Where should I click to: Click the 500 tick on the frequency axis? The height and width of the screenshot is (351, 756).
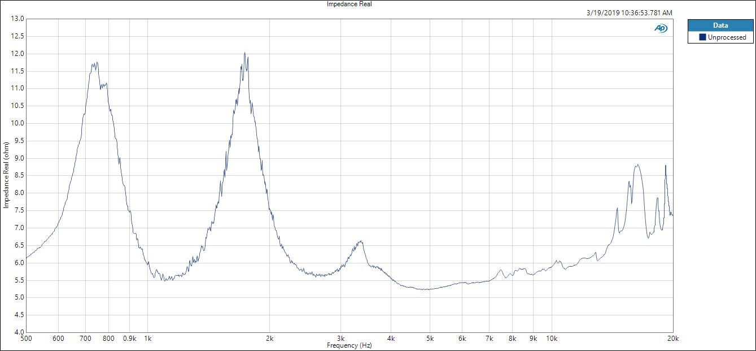tap(26, 339)
